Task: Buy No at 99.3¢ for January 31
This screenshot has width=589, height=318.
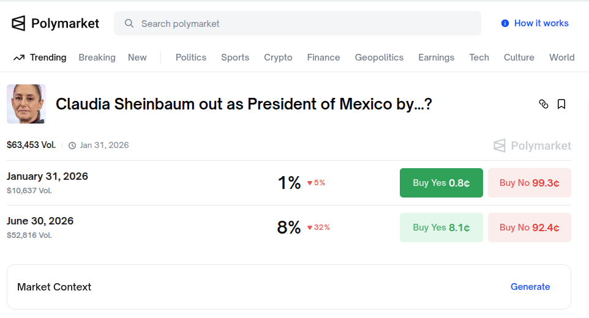Action: [529, 183]
